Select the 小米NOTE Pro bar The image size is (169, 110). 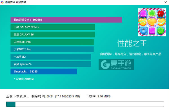click(52, 49)
